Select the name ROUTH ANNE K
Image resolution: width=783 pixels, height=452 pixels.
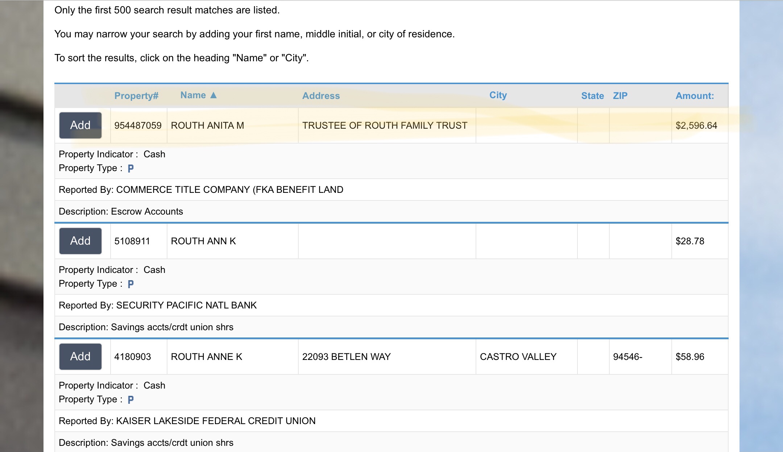[x=207, y=357]
